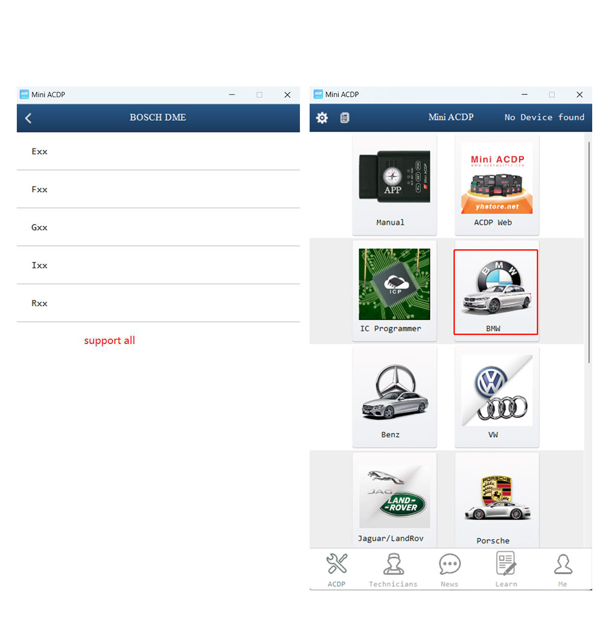Open the News tab
The width and height of the screenshot is (600, 633).
click(x=449, y=571)
